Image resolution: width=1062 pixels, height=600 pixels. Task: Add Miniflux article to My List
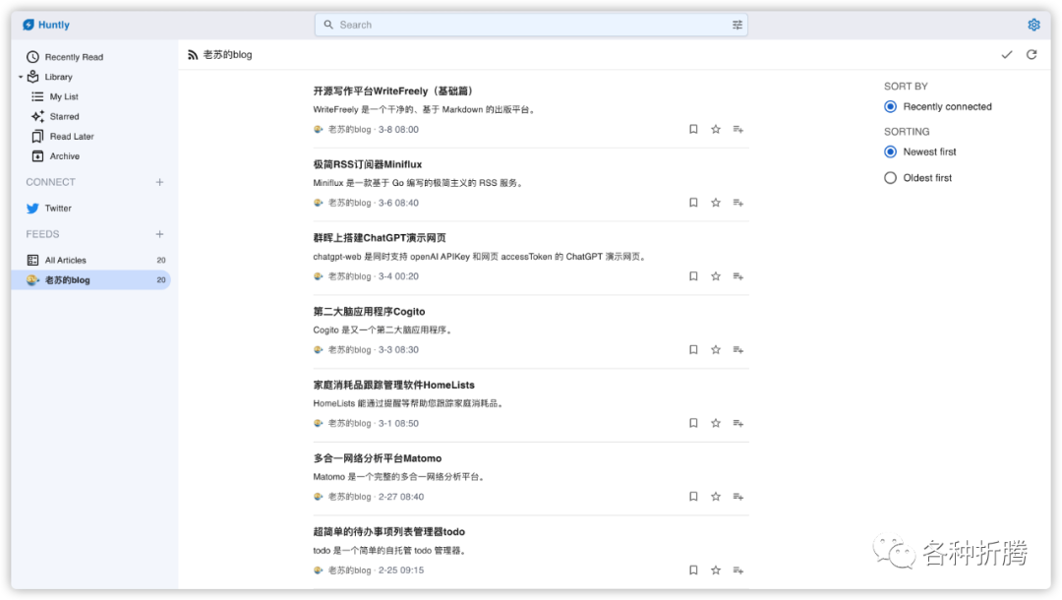click(x=737, y=203)
